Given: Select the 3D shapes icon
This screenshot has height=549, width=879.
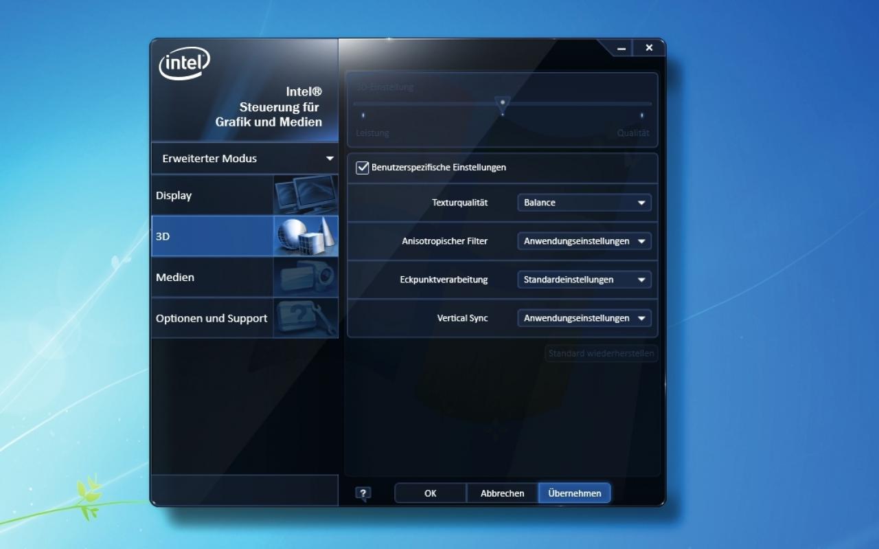Looking at the screenshot, I should coord(306,236).
